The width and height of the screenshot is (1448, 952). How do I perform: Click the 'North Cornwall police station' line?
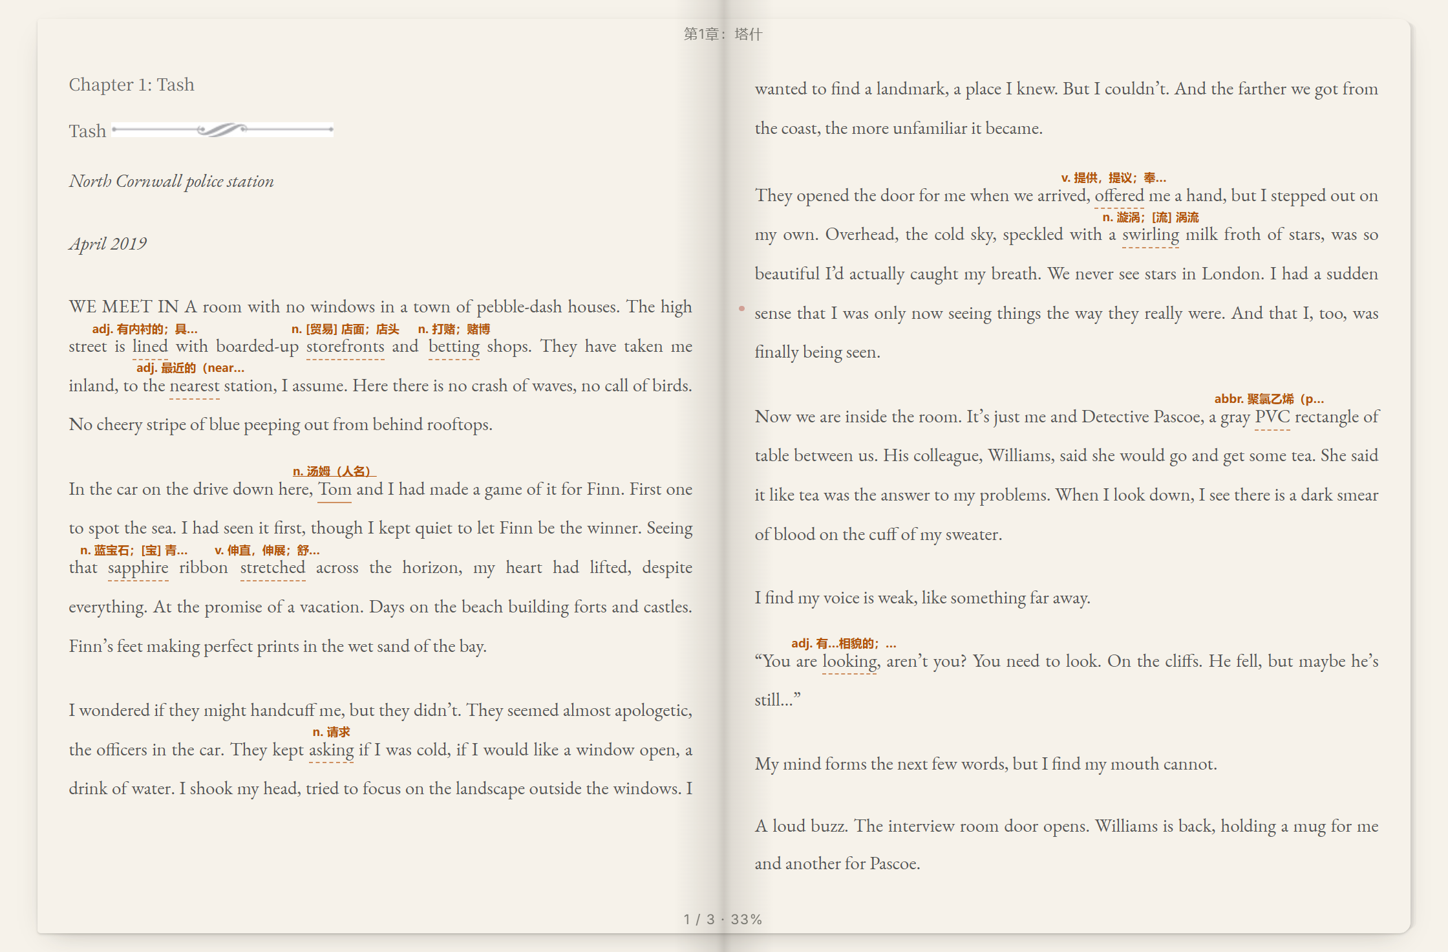(171, 182)
